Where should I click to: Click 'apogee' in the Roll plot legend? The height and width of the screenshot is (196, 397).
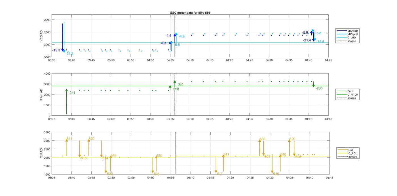[x=352, y=157]
